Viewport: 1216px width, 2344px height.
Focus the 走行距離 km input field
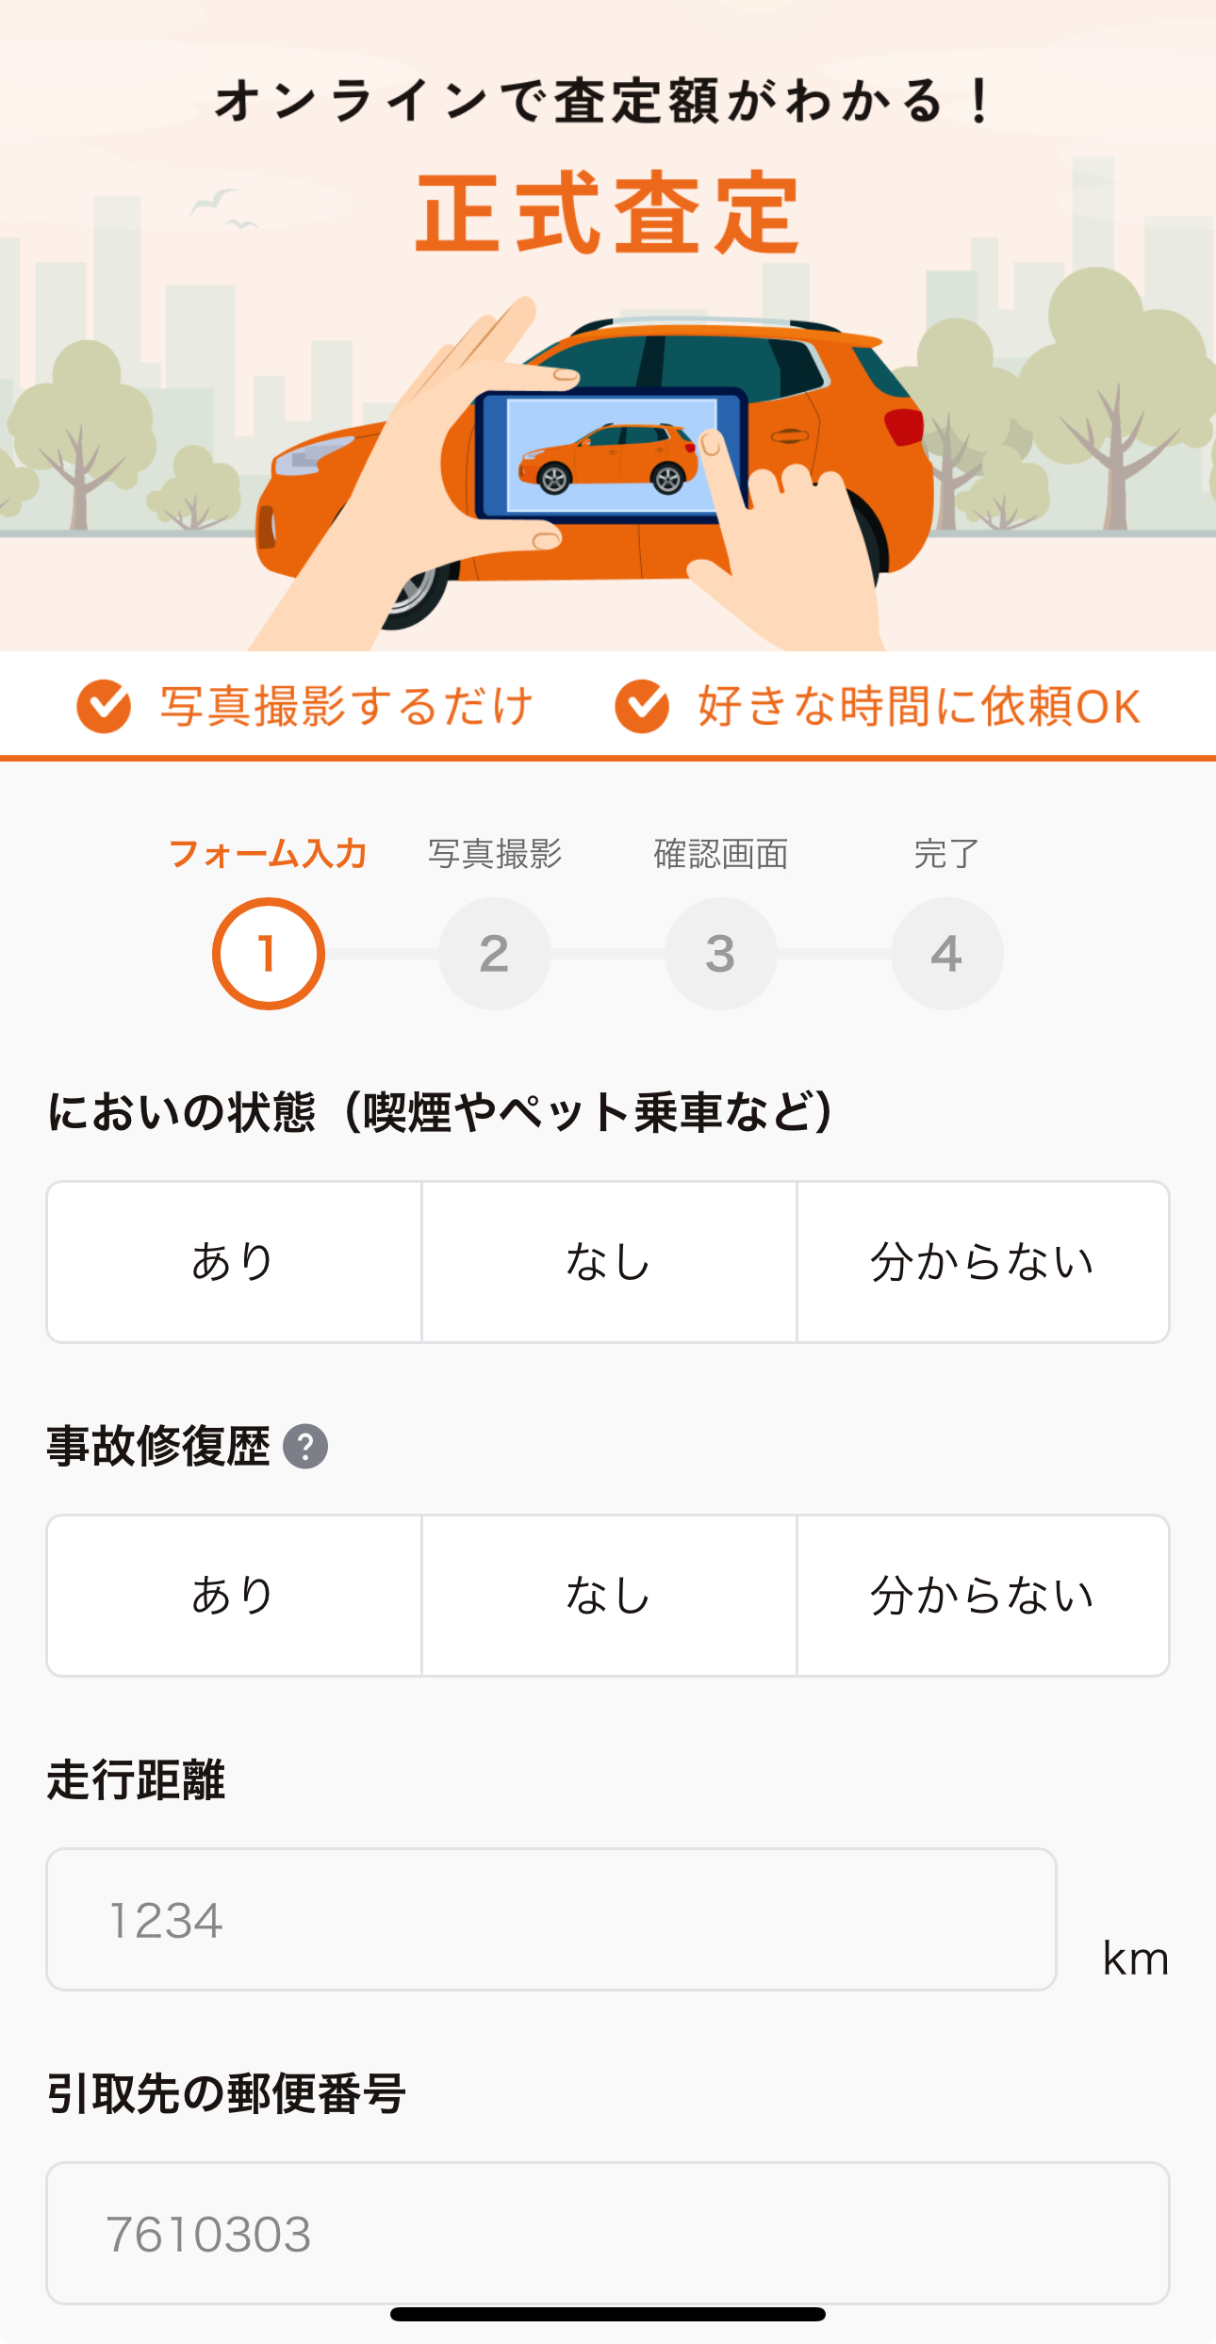(x=551, y=1920)
